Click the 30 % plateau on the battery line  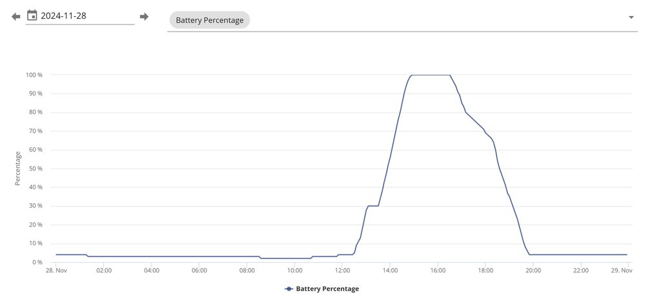coord(372,206)
